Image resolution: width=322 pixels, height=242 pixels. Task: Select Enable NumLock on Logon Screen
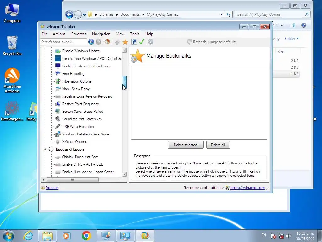tap(88, 172)
